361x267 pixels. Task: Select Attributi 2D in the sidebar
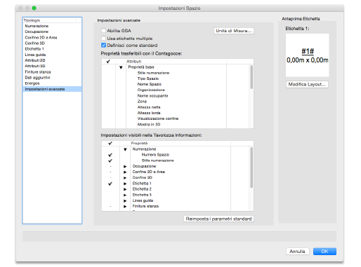coord(52,60)
